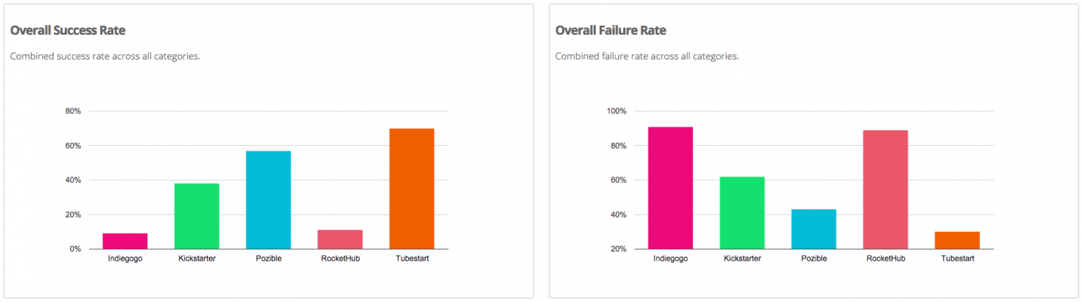Click the 80% axis label in success chart
Viewport: 1083px width, 302px height.
(x=73, y=111)
